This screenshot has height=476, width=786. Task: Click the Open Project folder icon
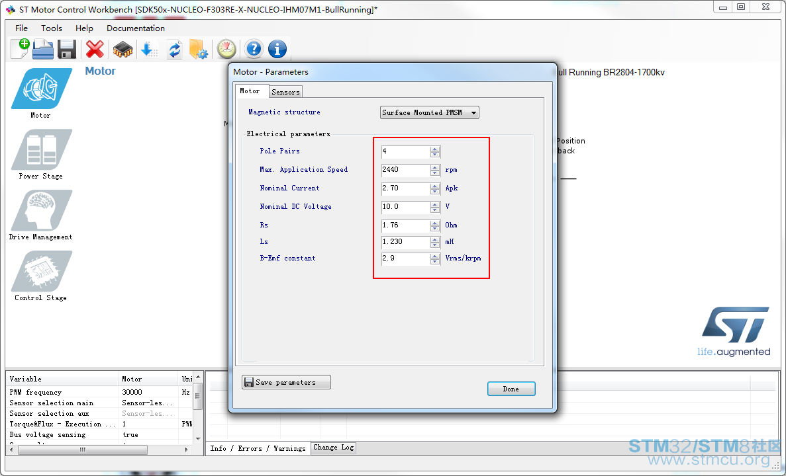43,50
